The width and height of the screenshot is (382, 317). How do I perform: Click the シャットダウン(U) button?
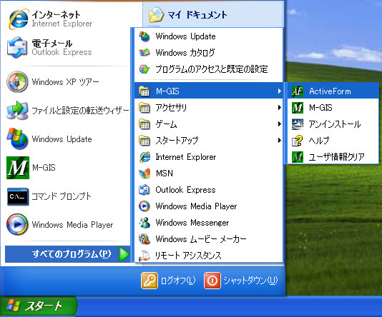point(240,281)
